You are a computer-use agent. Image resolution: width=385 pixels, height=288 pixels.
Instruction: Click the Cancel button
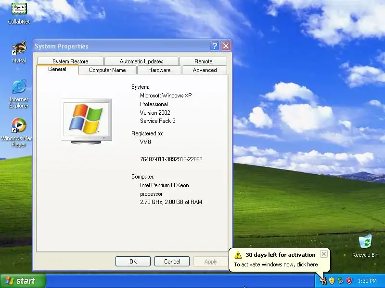pos(172,262)
